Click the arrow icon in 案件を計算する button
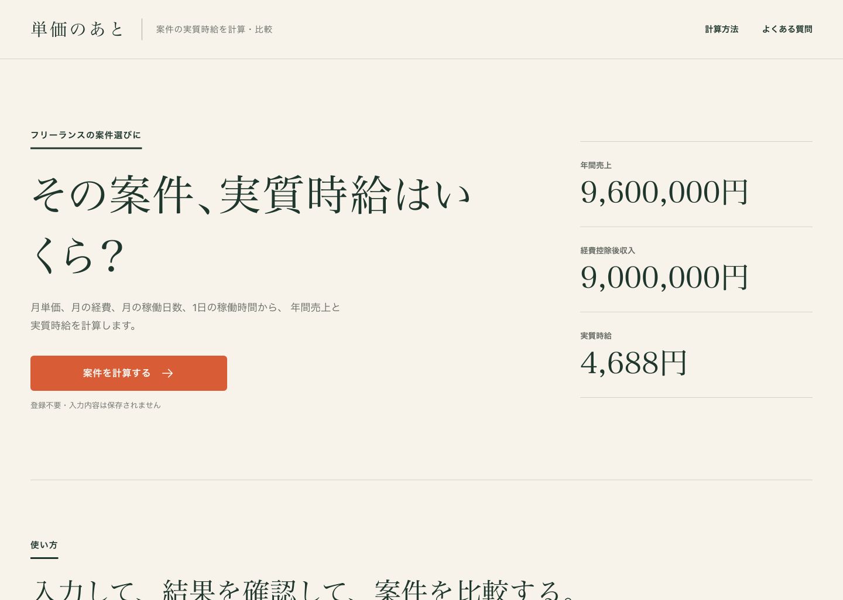Image resolution: width=843 pixels, height=600 pixels. tap(167, 373)
